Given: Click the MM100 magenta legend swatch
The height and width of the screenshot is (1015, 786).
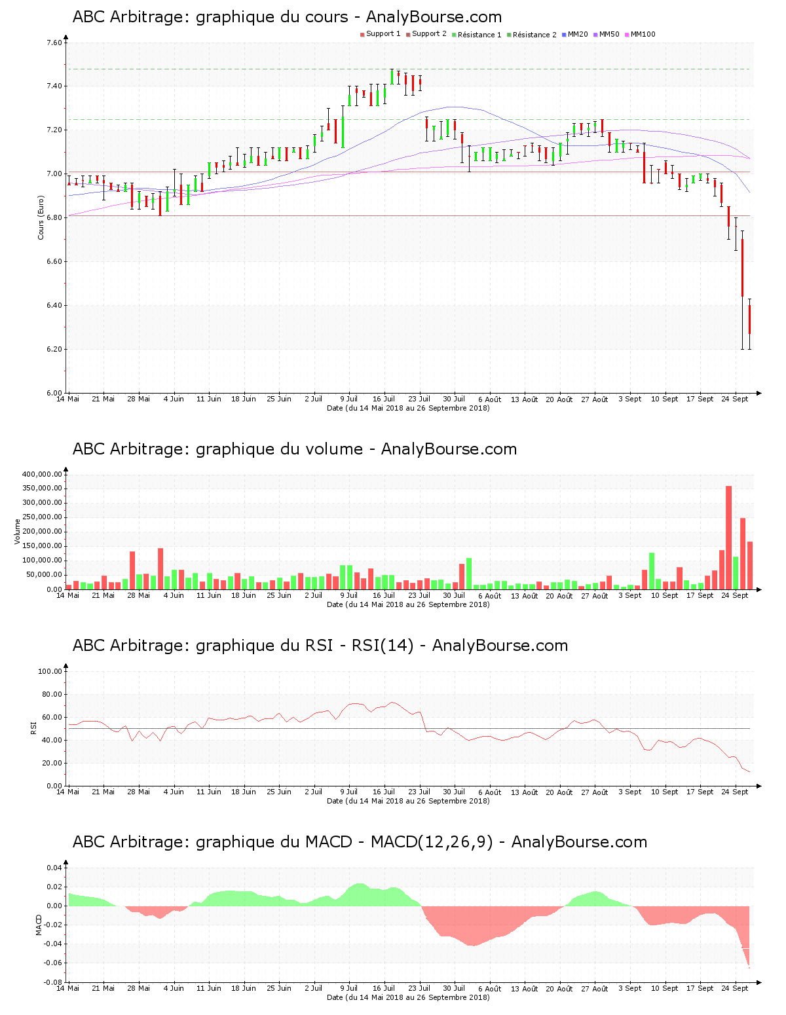Looking at the screenshot, I should (x=627, y=35).
